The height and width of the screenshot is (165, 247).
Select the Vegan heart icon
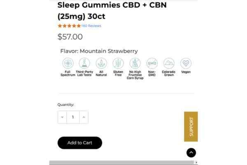point(186,63)
